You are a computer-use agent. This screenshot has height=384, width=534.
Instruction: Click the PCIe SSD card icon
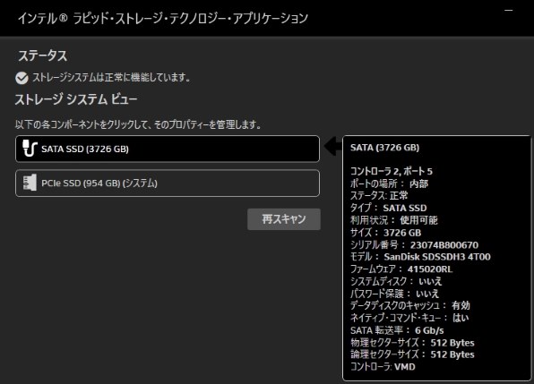tap(30, 183)
